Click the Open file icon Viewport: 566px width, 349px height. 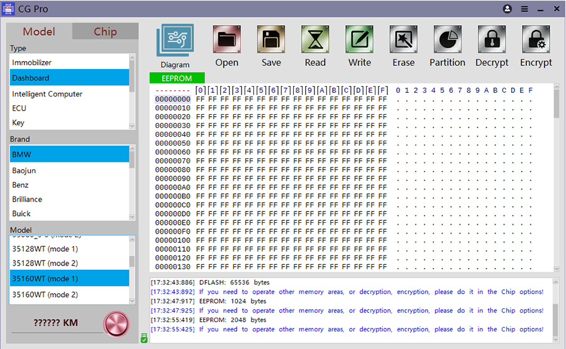tap(226, 40)
